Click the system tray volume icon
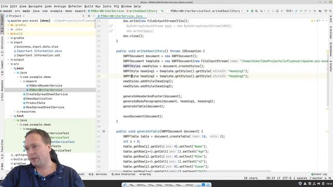This screenshot has height=187, width=333. 318,183
